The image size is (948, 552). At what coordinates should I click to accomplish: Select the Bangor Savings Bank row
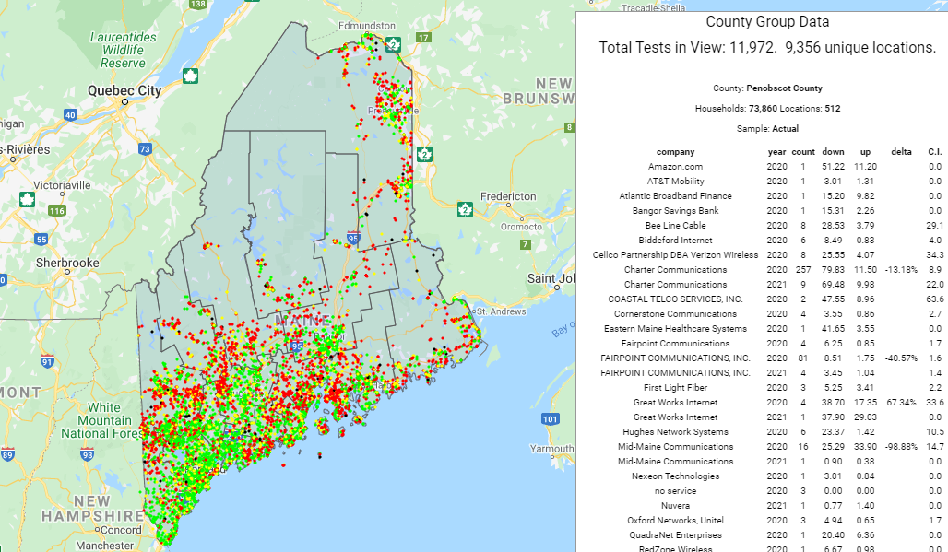click(767, 211)
